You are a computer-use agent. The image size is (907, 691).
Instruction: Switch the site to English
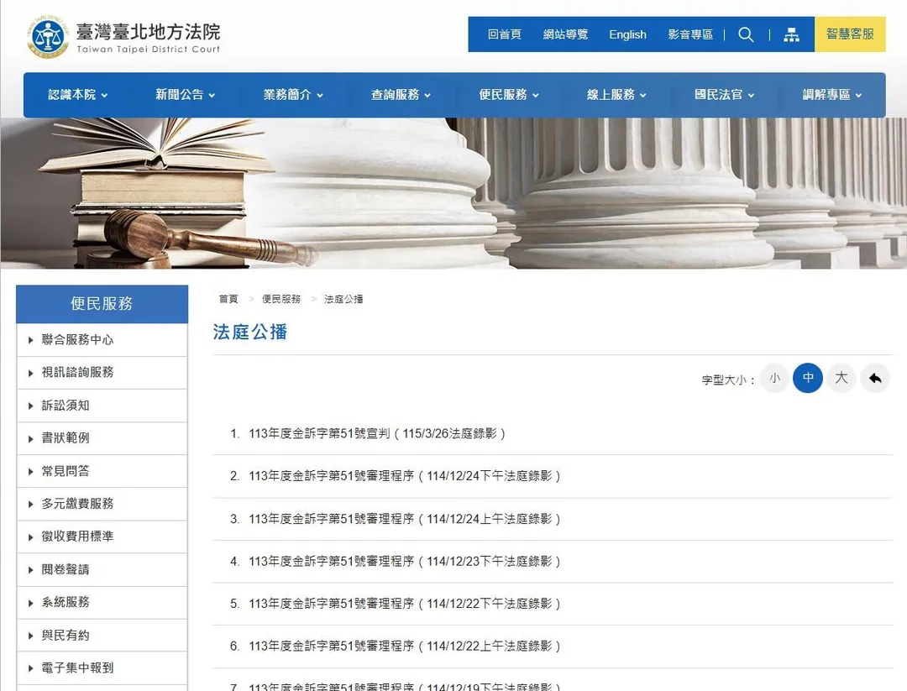[627, 34]
